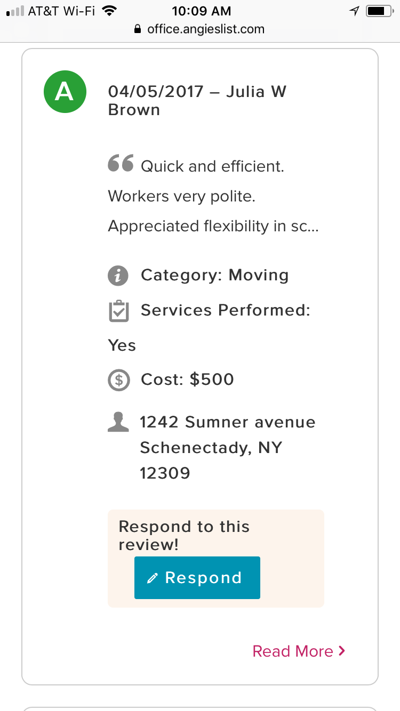
Task: Click the green A grade badge
Action: [65, 92]
